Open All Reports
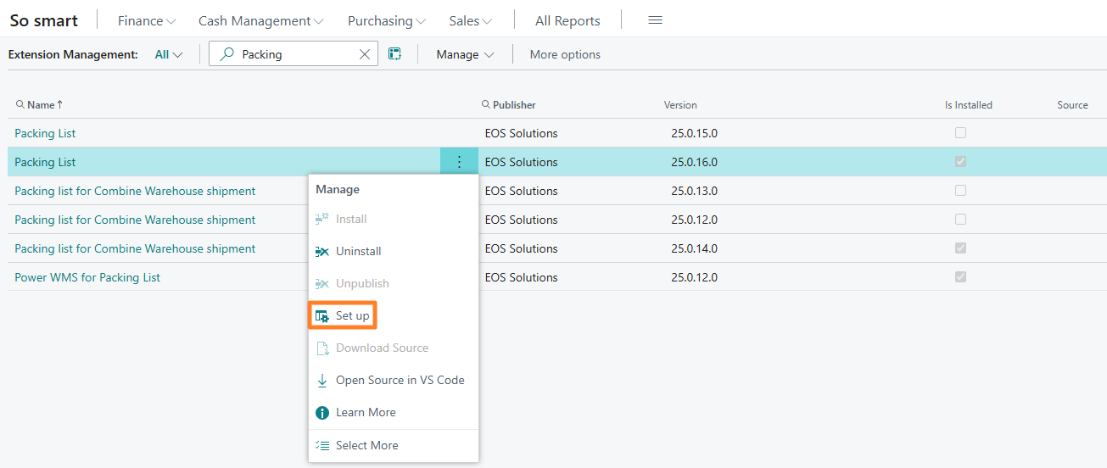Image resolution: width=1107 pixels, height=468 pixels. tap(567, 20)
